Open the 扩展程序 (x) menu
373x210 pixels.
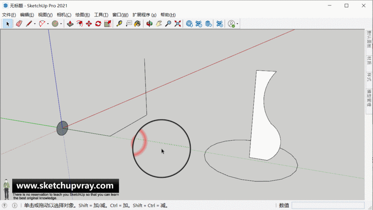pos(144,15)
